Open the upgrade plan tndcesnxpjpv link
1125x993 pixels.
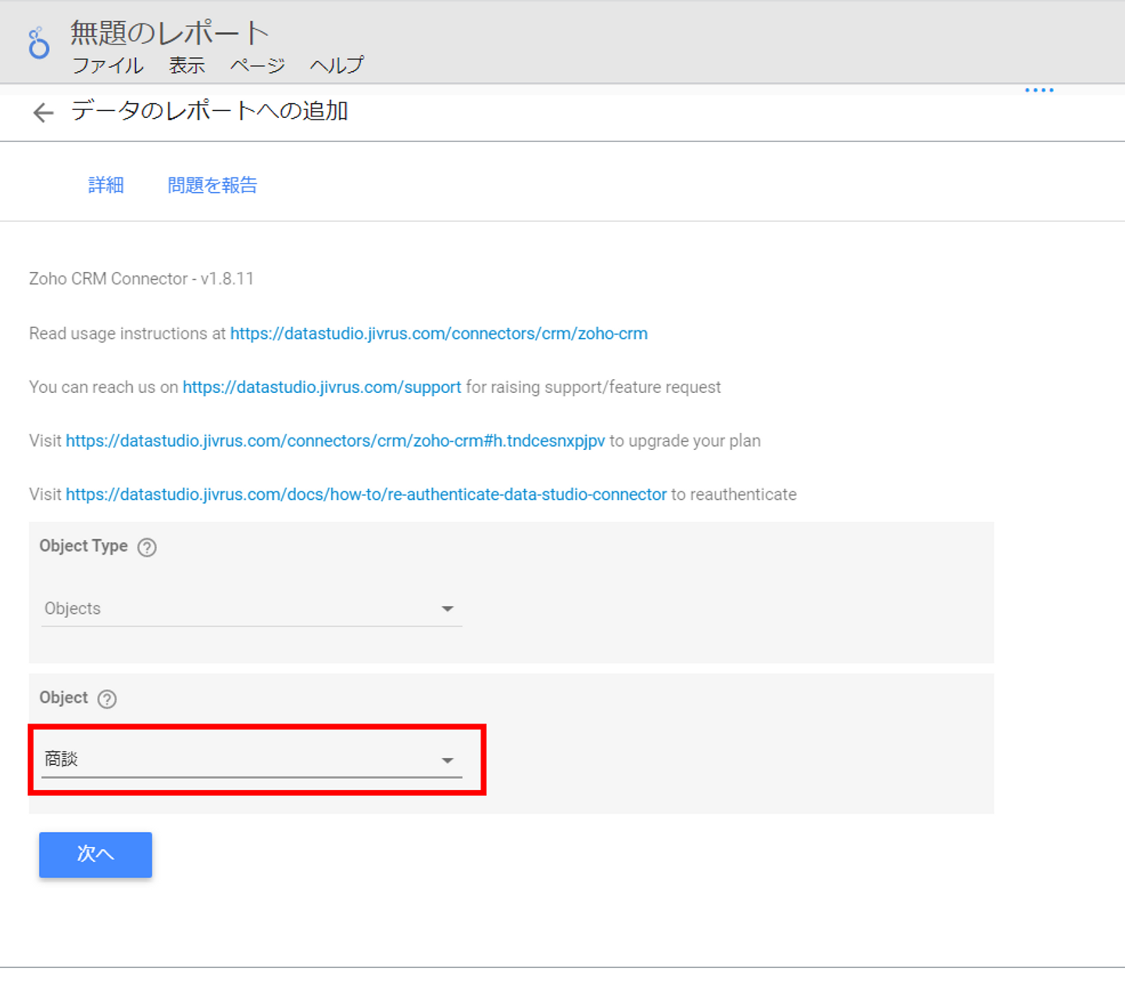[x=335, y=441]
